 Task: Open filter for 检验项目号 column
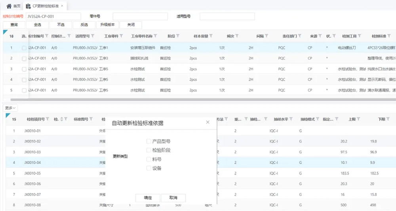click(48, 119)
